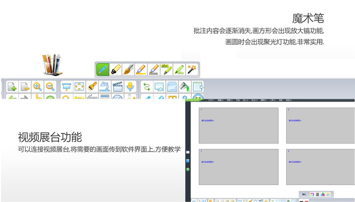Pick the abc text recognition pen

pos(166,70)
